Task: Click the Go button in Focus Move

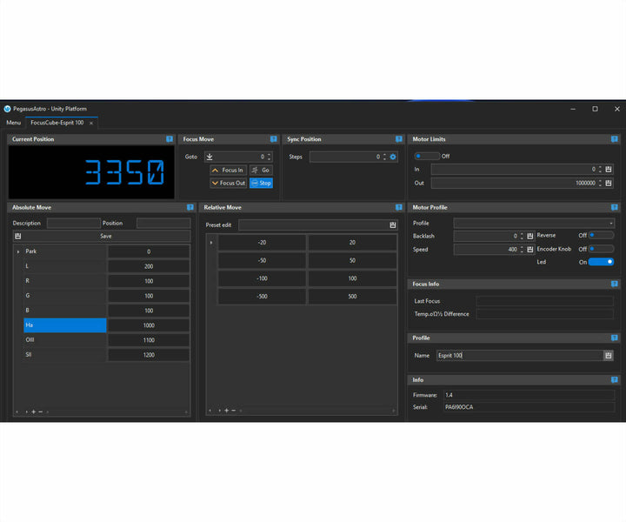Action: coord(261,170)
